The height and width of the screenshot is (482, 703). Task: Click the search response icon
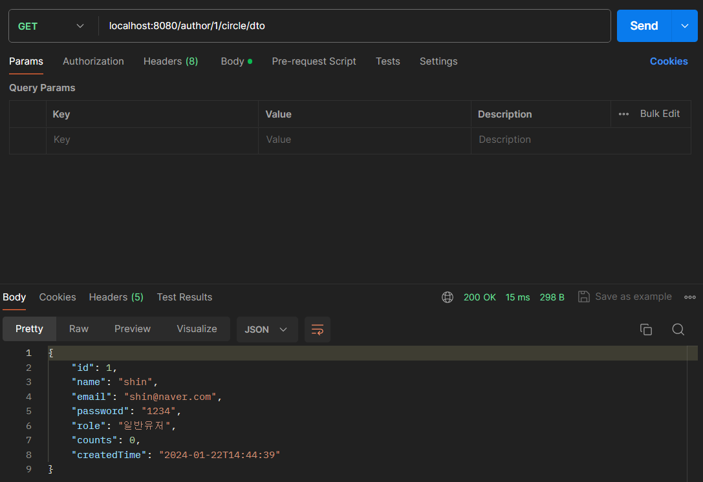coord(678,330)
